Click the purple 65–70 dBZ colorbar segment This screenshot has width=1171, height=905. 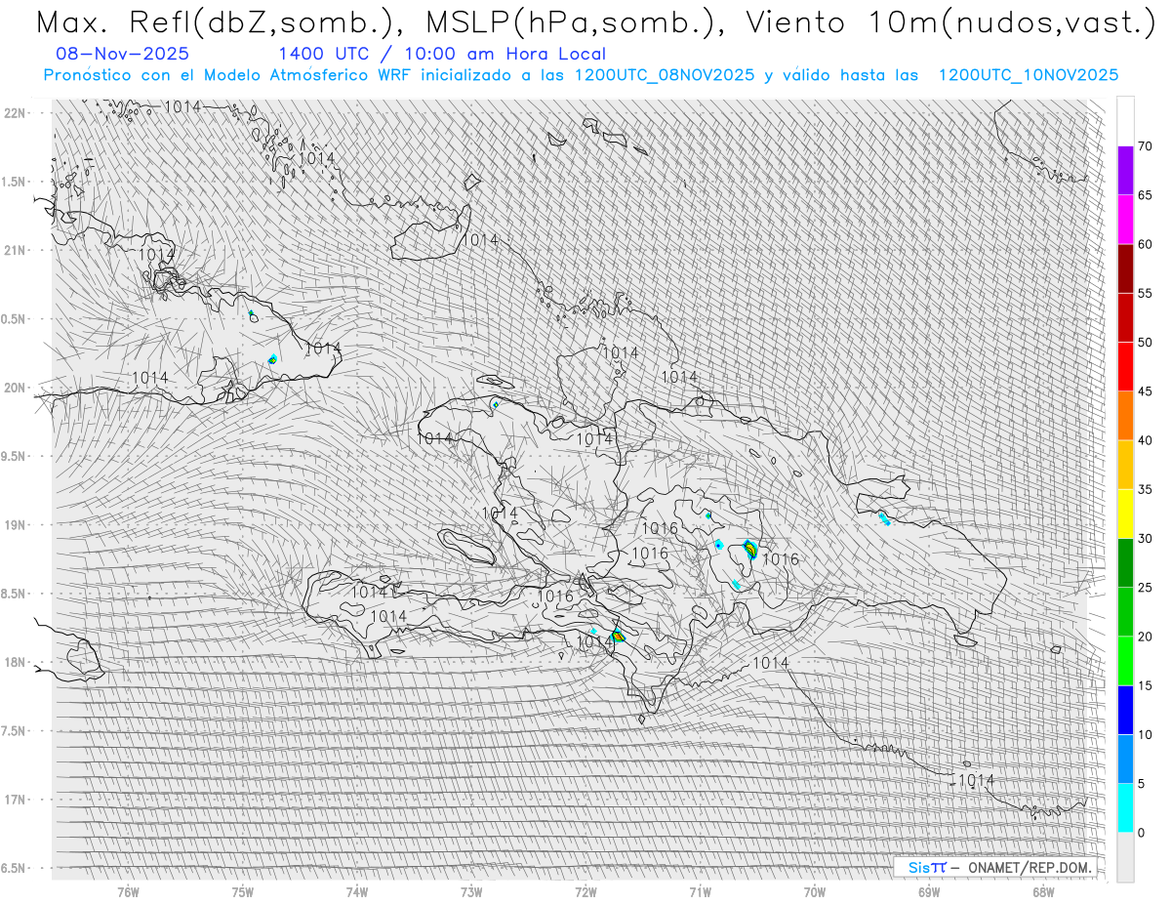pyautogui.click(x=1125, y=171)
